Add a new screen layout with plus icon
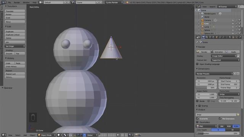 [x=65, y=2]
